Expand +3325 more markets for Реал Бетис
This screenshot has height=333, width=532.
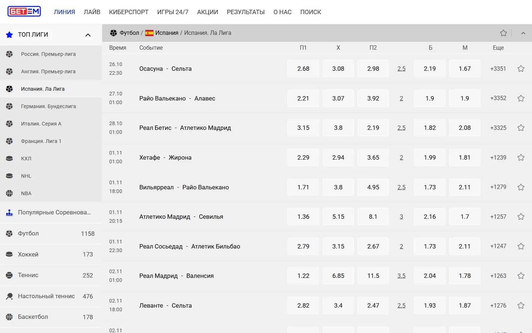coord(498,128)
